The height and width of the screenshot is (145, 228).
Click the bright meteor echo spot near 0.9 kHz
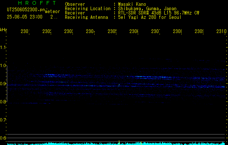click(119, 85)
